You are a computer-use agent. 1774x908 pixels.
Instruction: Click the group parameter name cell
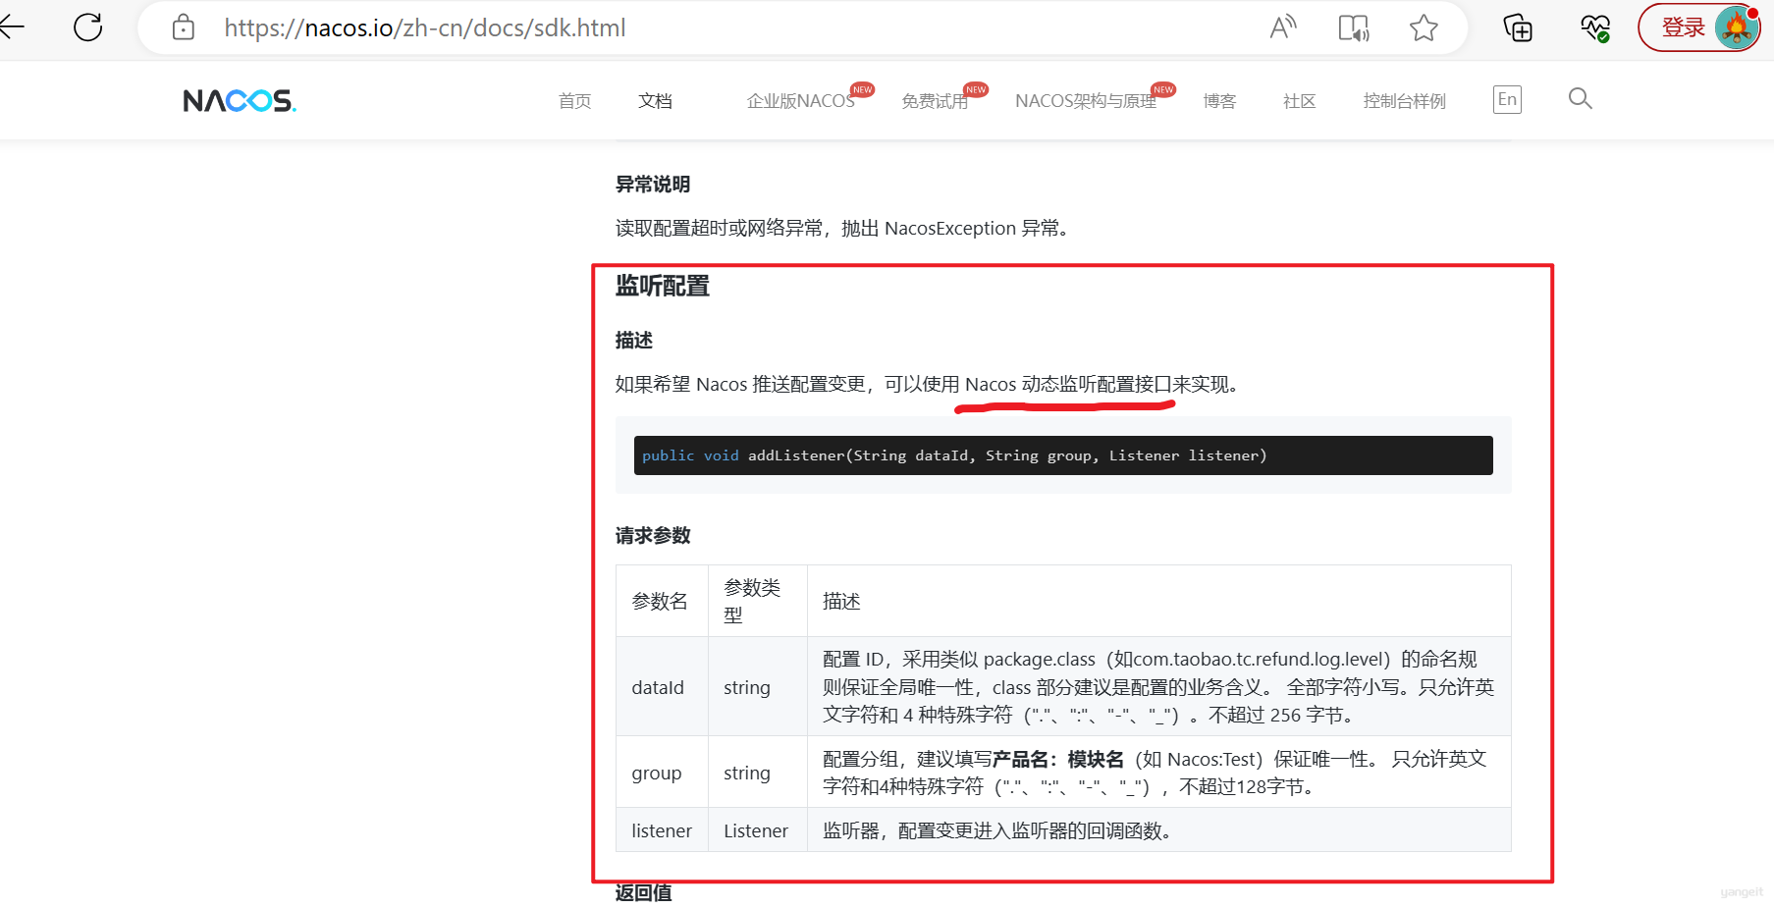[x=662, y=773]
